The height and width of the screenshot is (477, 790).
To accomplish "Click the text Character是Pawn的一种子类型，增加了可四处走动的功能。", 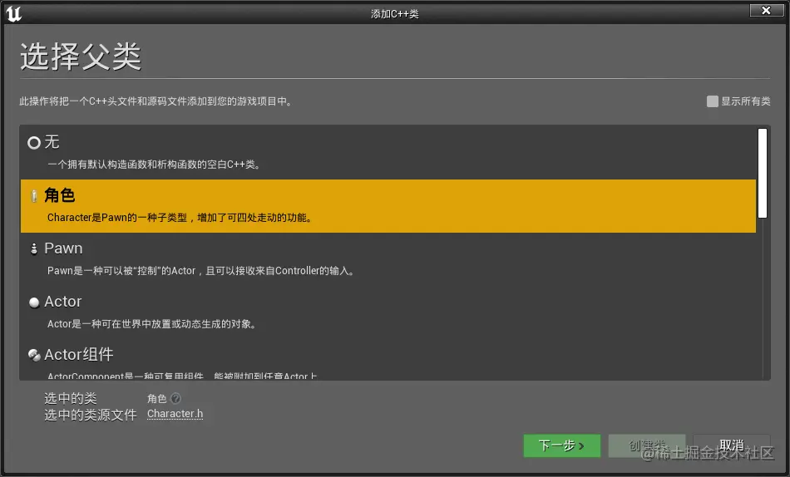I will click(x=180, y=218).
